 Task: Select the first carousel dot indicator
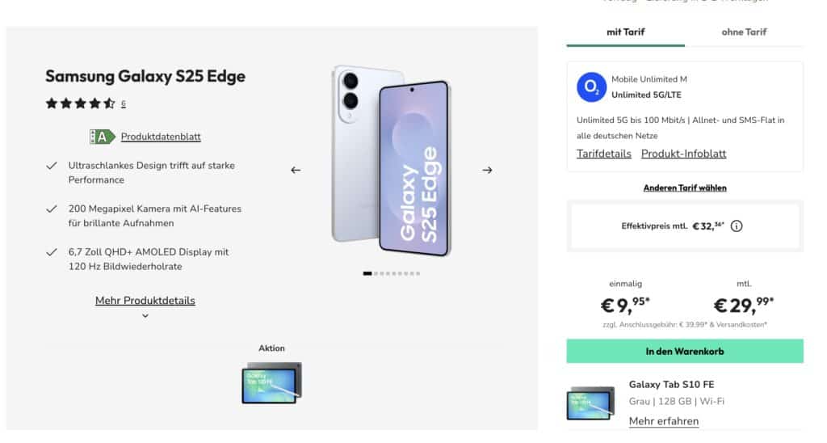(x=367, y=273)
